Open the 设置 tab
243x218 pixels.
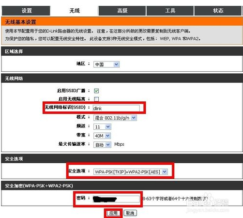[x=26, y=11]
